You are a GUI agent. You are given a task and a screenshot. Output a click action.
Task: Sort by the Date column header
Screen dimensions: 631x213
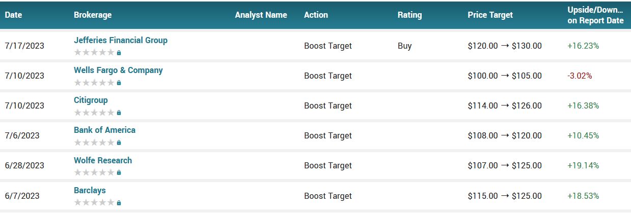14,15
